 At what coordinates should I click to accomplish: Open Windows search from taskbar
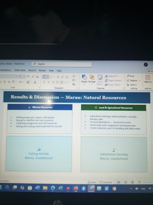tap(7, 187)
